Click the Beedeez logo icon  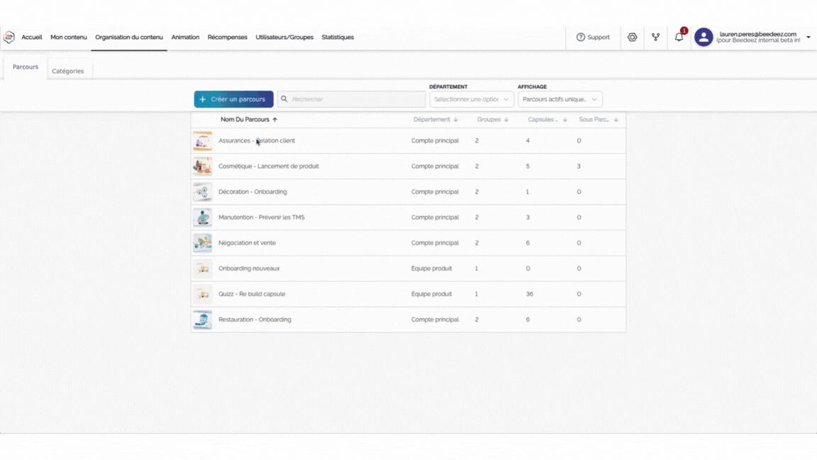click(x=9, y=38)
